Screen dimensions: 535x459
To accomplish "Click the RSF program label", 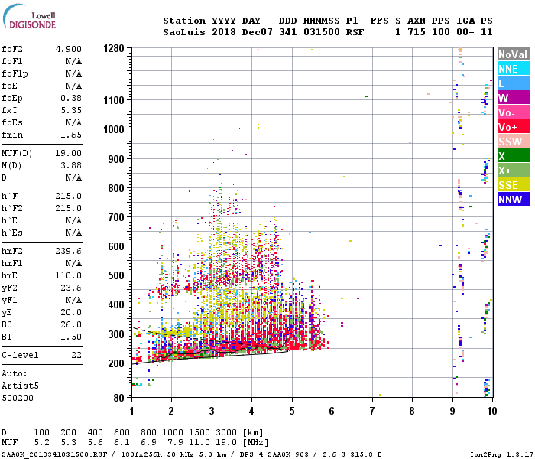I will [x=355, y=32].
